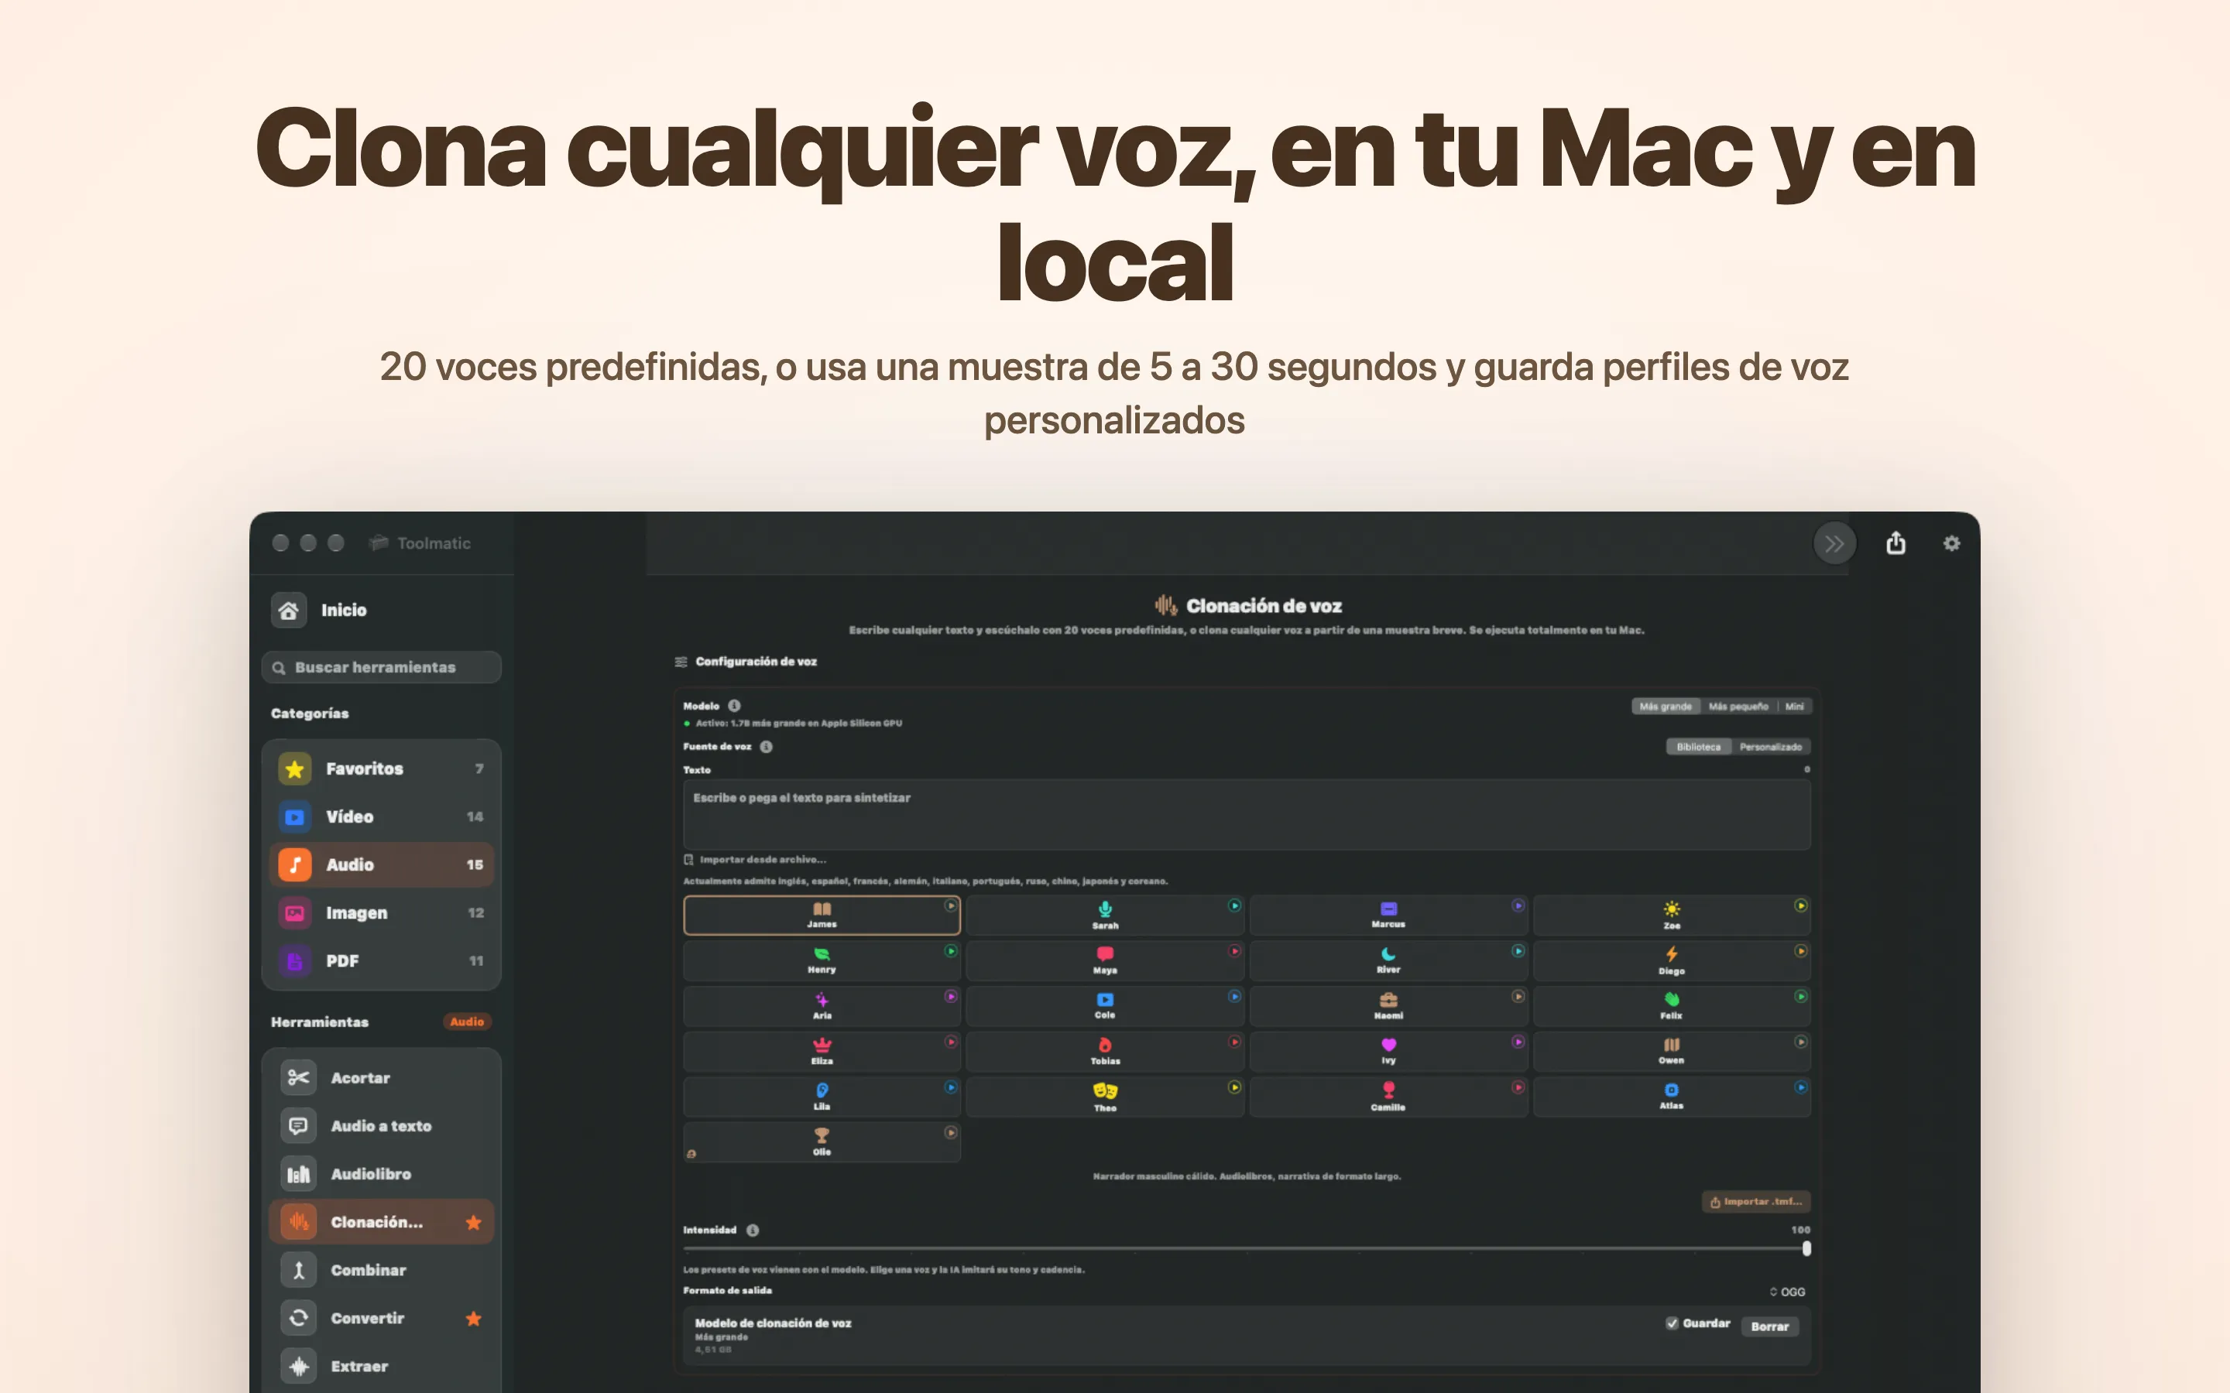Open the PDF category

coord(382,960)
